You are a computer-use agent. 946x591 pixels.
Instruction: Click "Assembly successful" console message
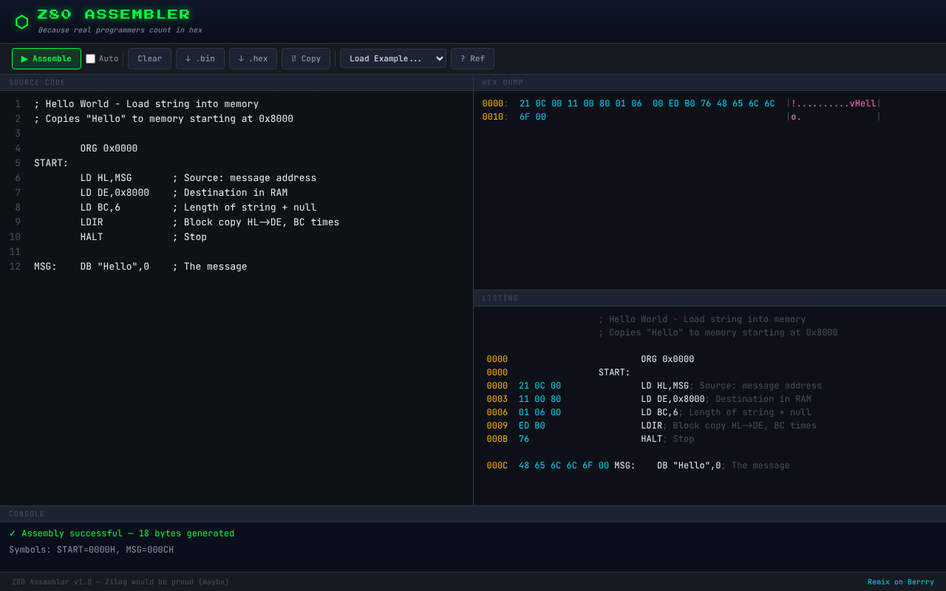pos(122,533)
